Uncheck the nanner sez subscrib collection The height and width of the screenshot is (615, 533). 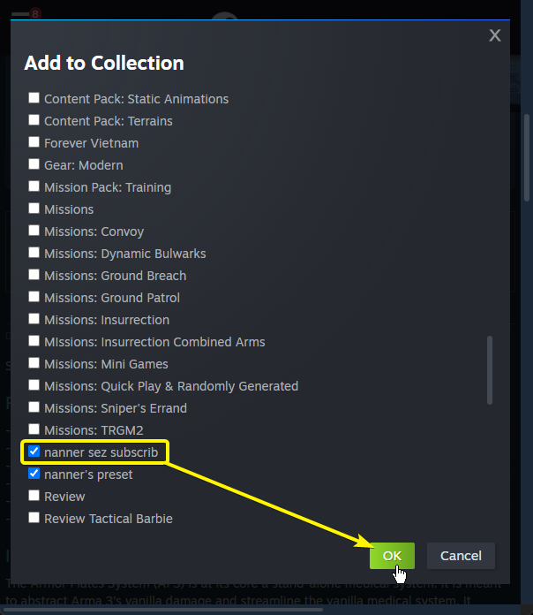(34, 452)
